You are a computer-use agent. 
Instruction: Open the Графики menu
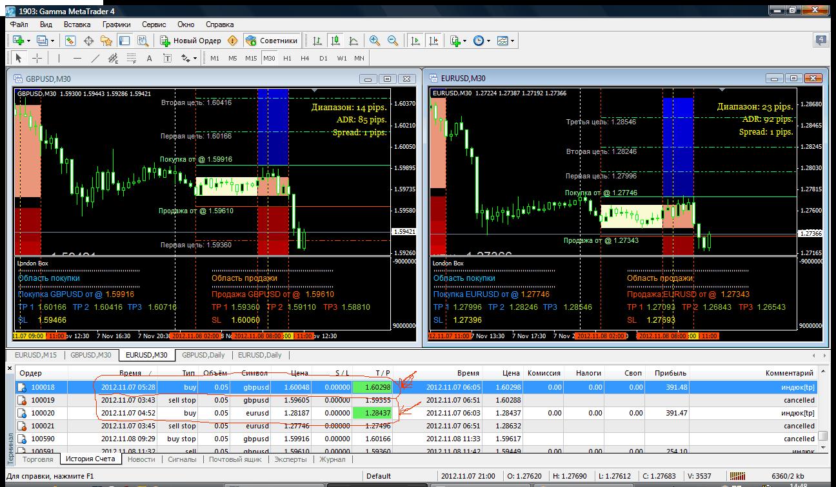point(117,24)
